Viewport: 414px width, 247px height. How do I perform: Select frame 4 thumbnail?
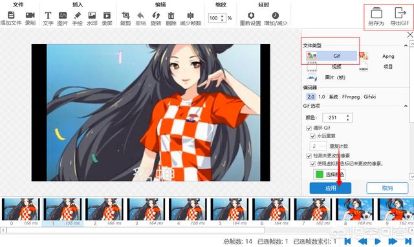pyautogui.click(x=188, y=209)
